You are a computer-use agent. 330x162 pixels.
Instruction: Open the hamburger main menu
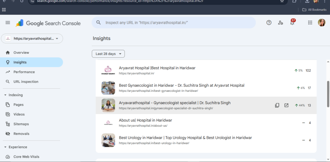click(x=8, y=23)
